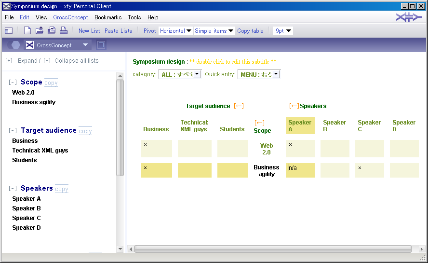Click the hexagon icon beside CrossConcept
The height and width of the screenshot is (263, 428).
16,45
